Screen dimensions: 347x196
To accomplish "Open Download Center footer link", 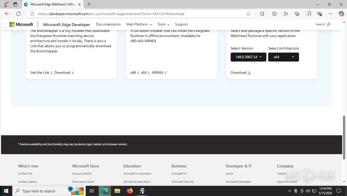I will 83,182.
